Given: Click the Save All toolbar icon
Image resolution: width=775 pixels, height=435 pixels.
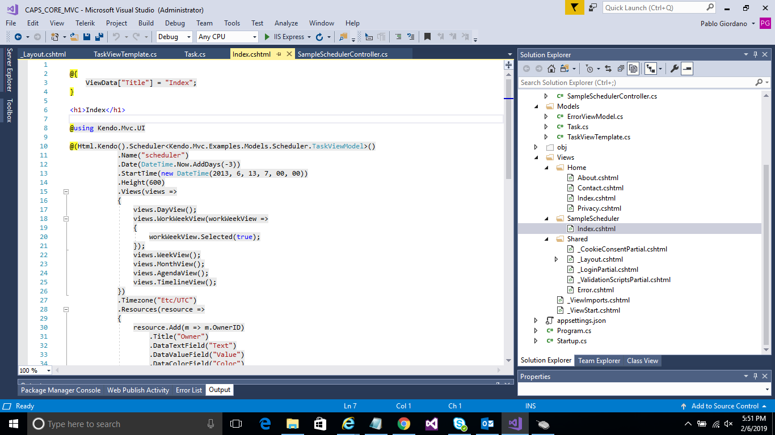Looking at the screenshot, I should click(x=99, y=37).
